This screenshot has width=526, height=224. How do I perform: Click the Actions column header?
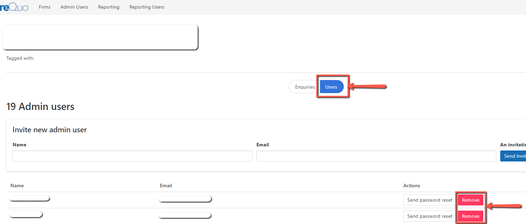click(412, 186)
